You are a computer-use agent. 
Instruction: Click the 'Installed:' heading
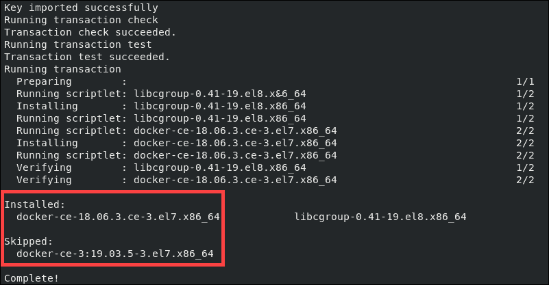click(x=35, y=204)
